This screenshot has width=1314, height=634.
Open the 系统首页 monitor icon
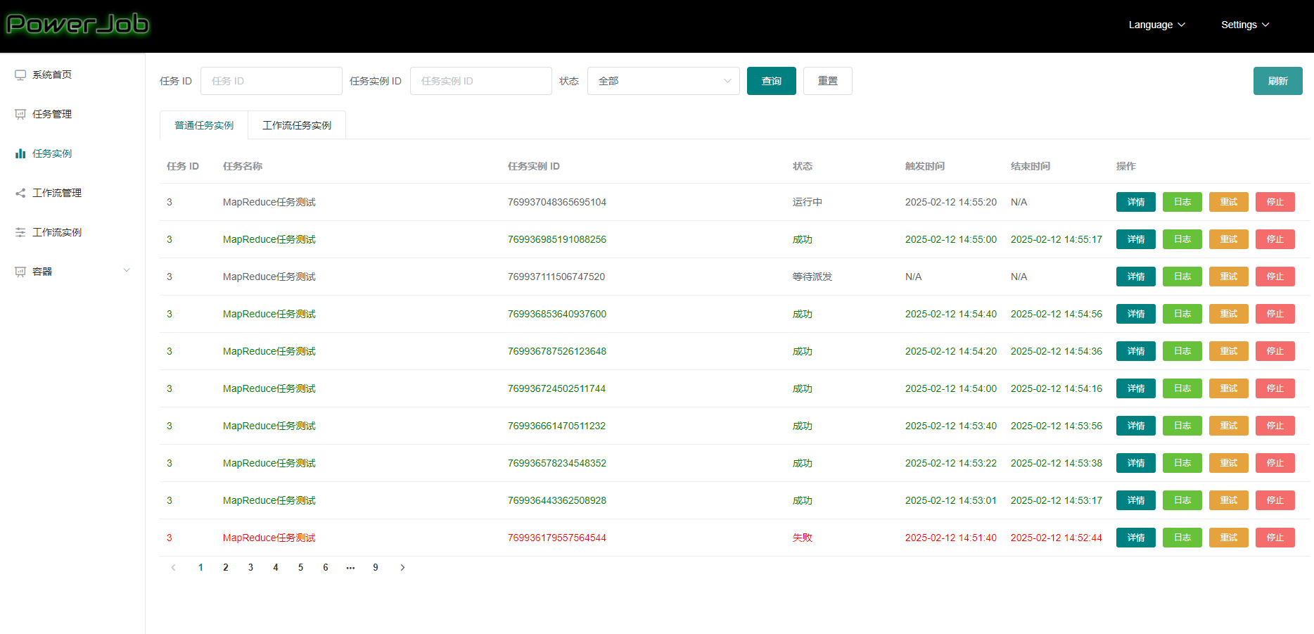[x=20, y=75]
